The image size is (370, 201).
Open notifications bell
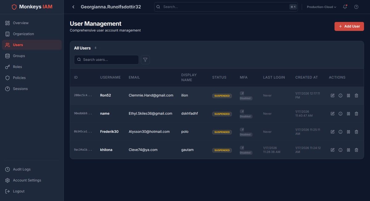pos(345,7)
